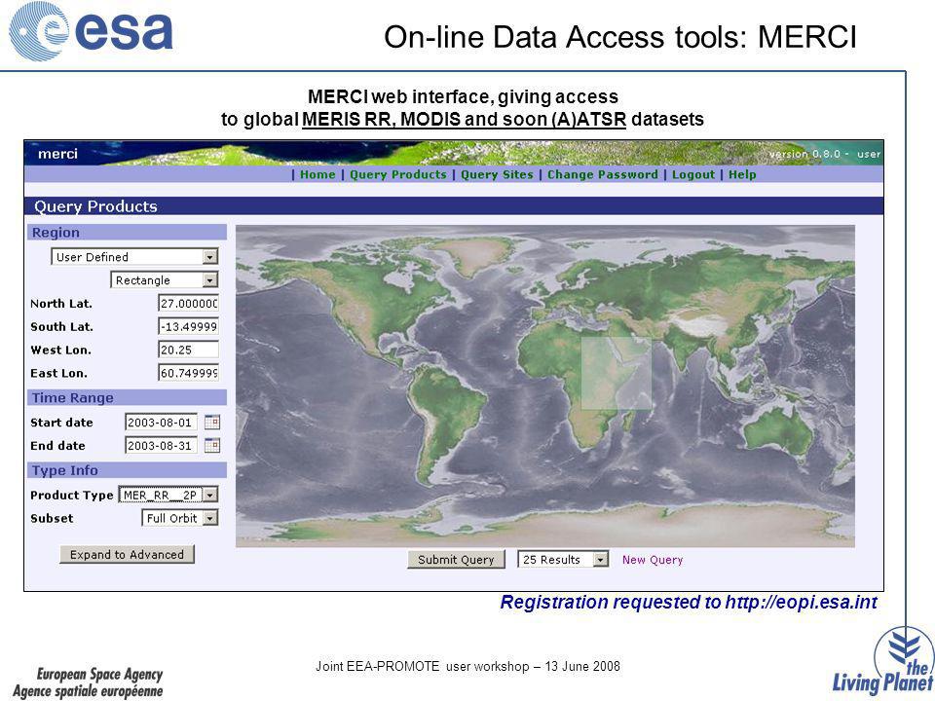Open the 25 Results dropdown
This screenshot has width=935, height=701.
click(563, 559)
